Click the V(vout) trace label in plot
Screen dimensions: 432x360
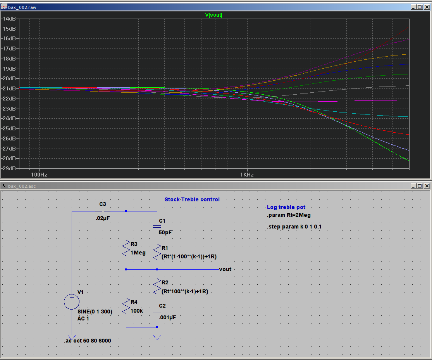point(213,15)
